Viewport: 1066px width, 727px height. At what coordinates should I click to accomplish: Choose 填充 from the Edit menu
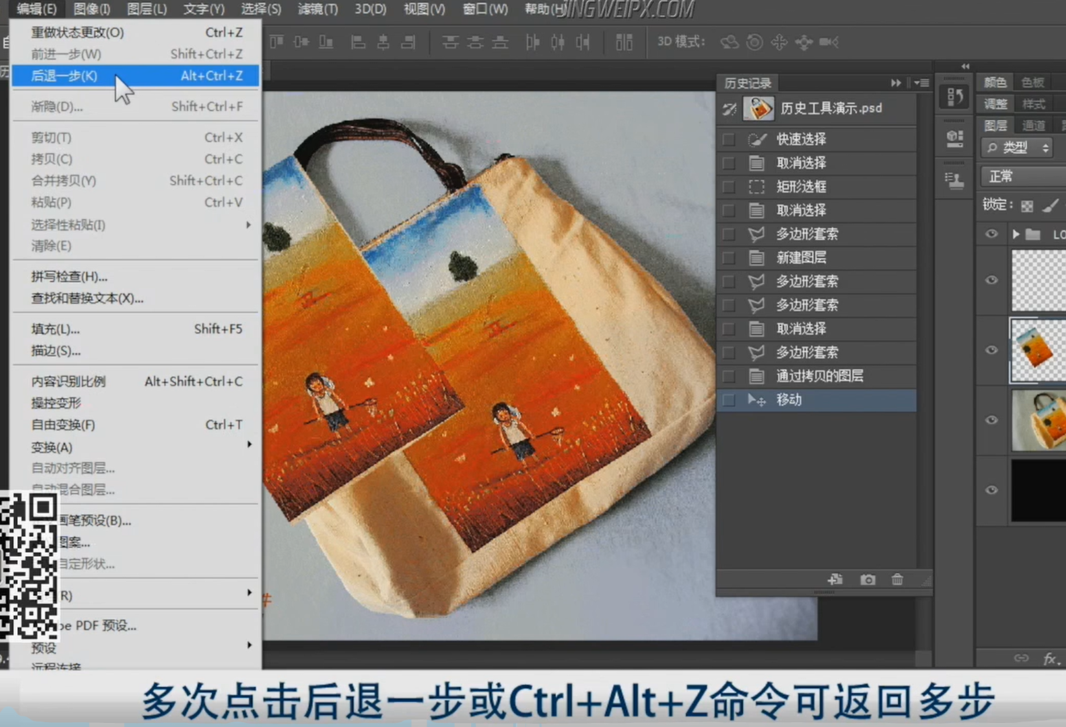135,329
